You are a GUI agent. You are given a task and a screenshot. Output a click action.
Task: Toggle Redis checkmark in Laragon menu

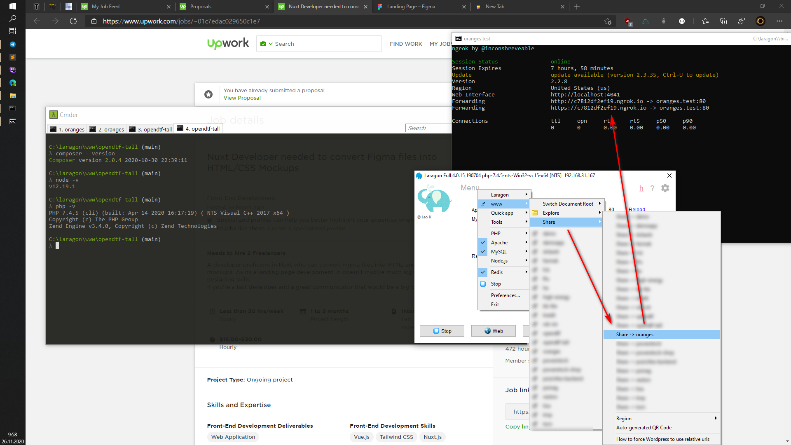pyautogui.click(x=483, y=272)
